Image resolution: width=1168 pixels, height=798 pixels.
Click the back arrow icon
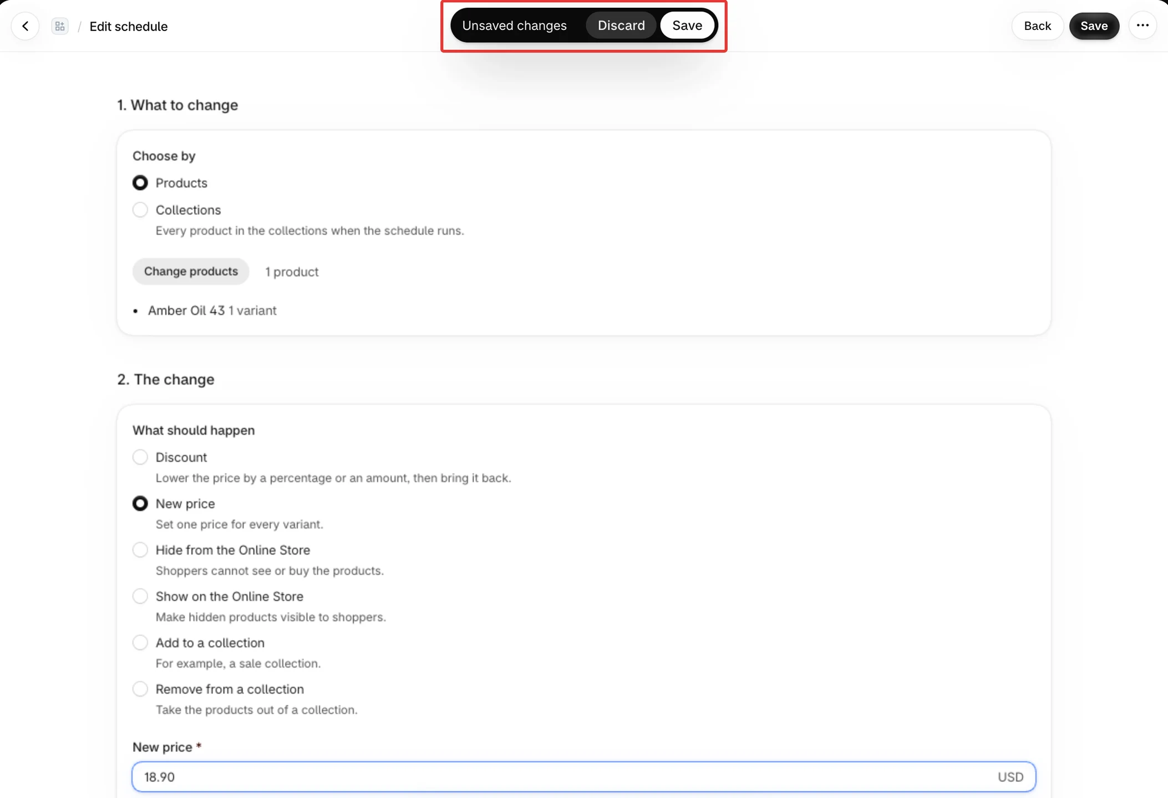pos(25,26)
